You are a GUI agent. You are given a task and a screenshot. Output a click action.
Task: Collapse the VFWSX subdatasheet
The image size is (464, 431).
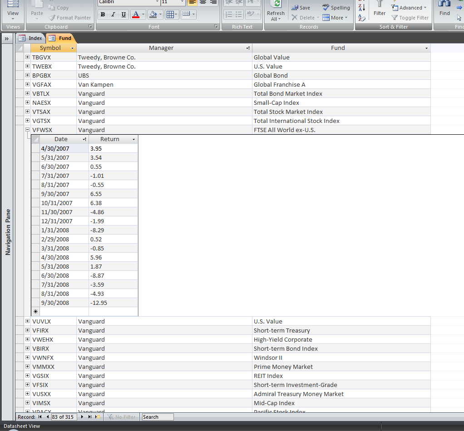tap(28, 129)
